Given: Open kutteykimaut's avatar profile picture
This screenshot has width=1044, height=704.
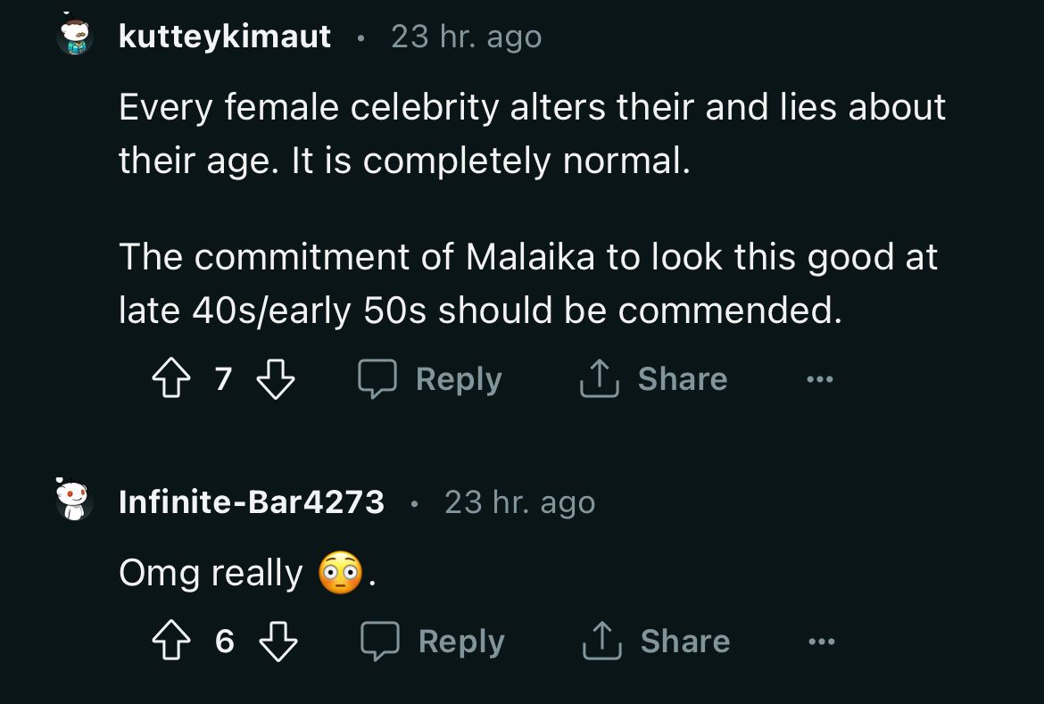Looking at the screenshot, I should pos(75,37).
